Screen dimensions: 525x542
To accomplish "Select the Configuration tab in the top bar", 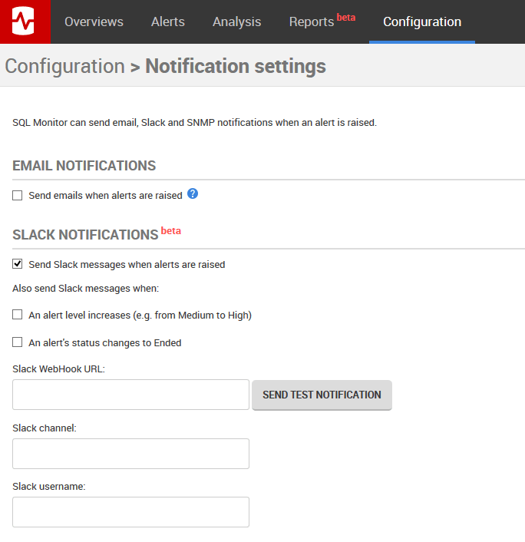I will (422, 21).
